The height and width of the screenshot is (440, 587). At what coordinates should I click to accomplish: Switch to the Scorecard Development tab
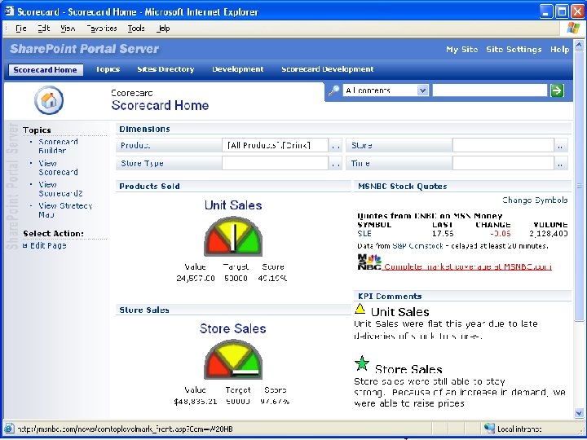point(327,69)
